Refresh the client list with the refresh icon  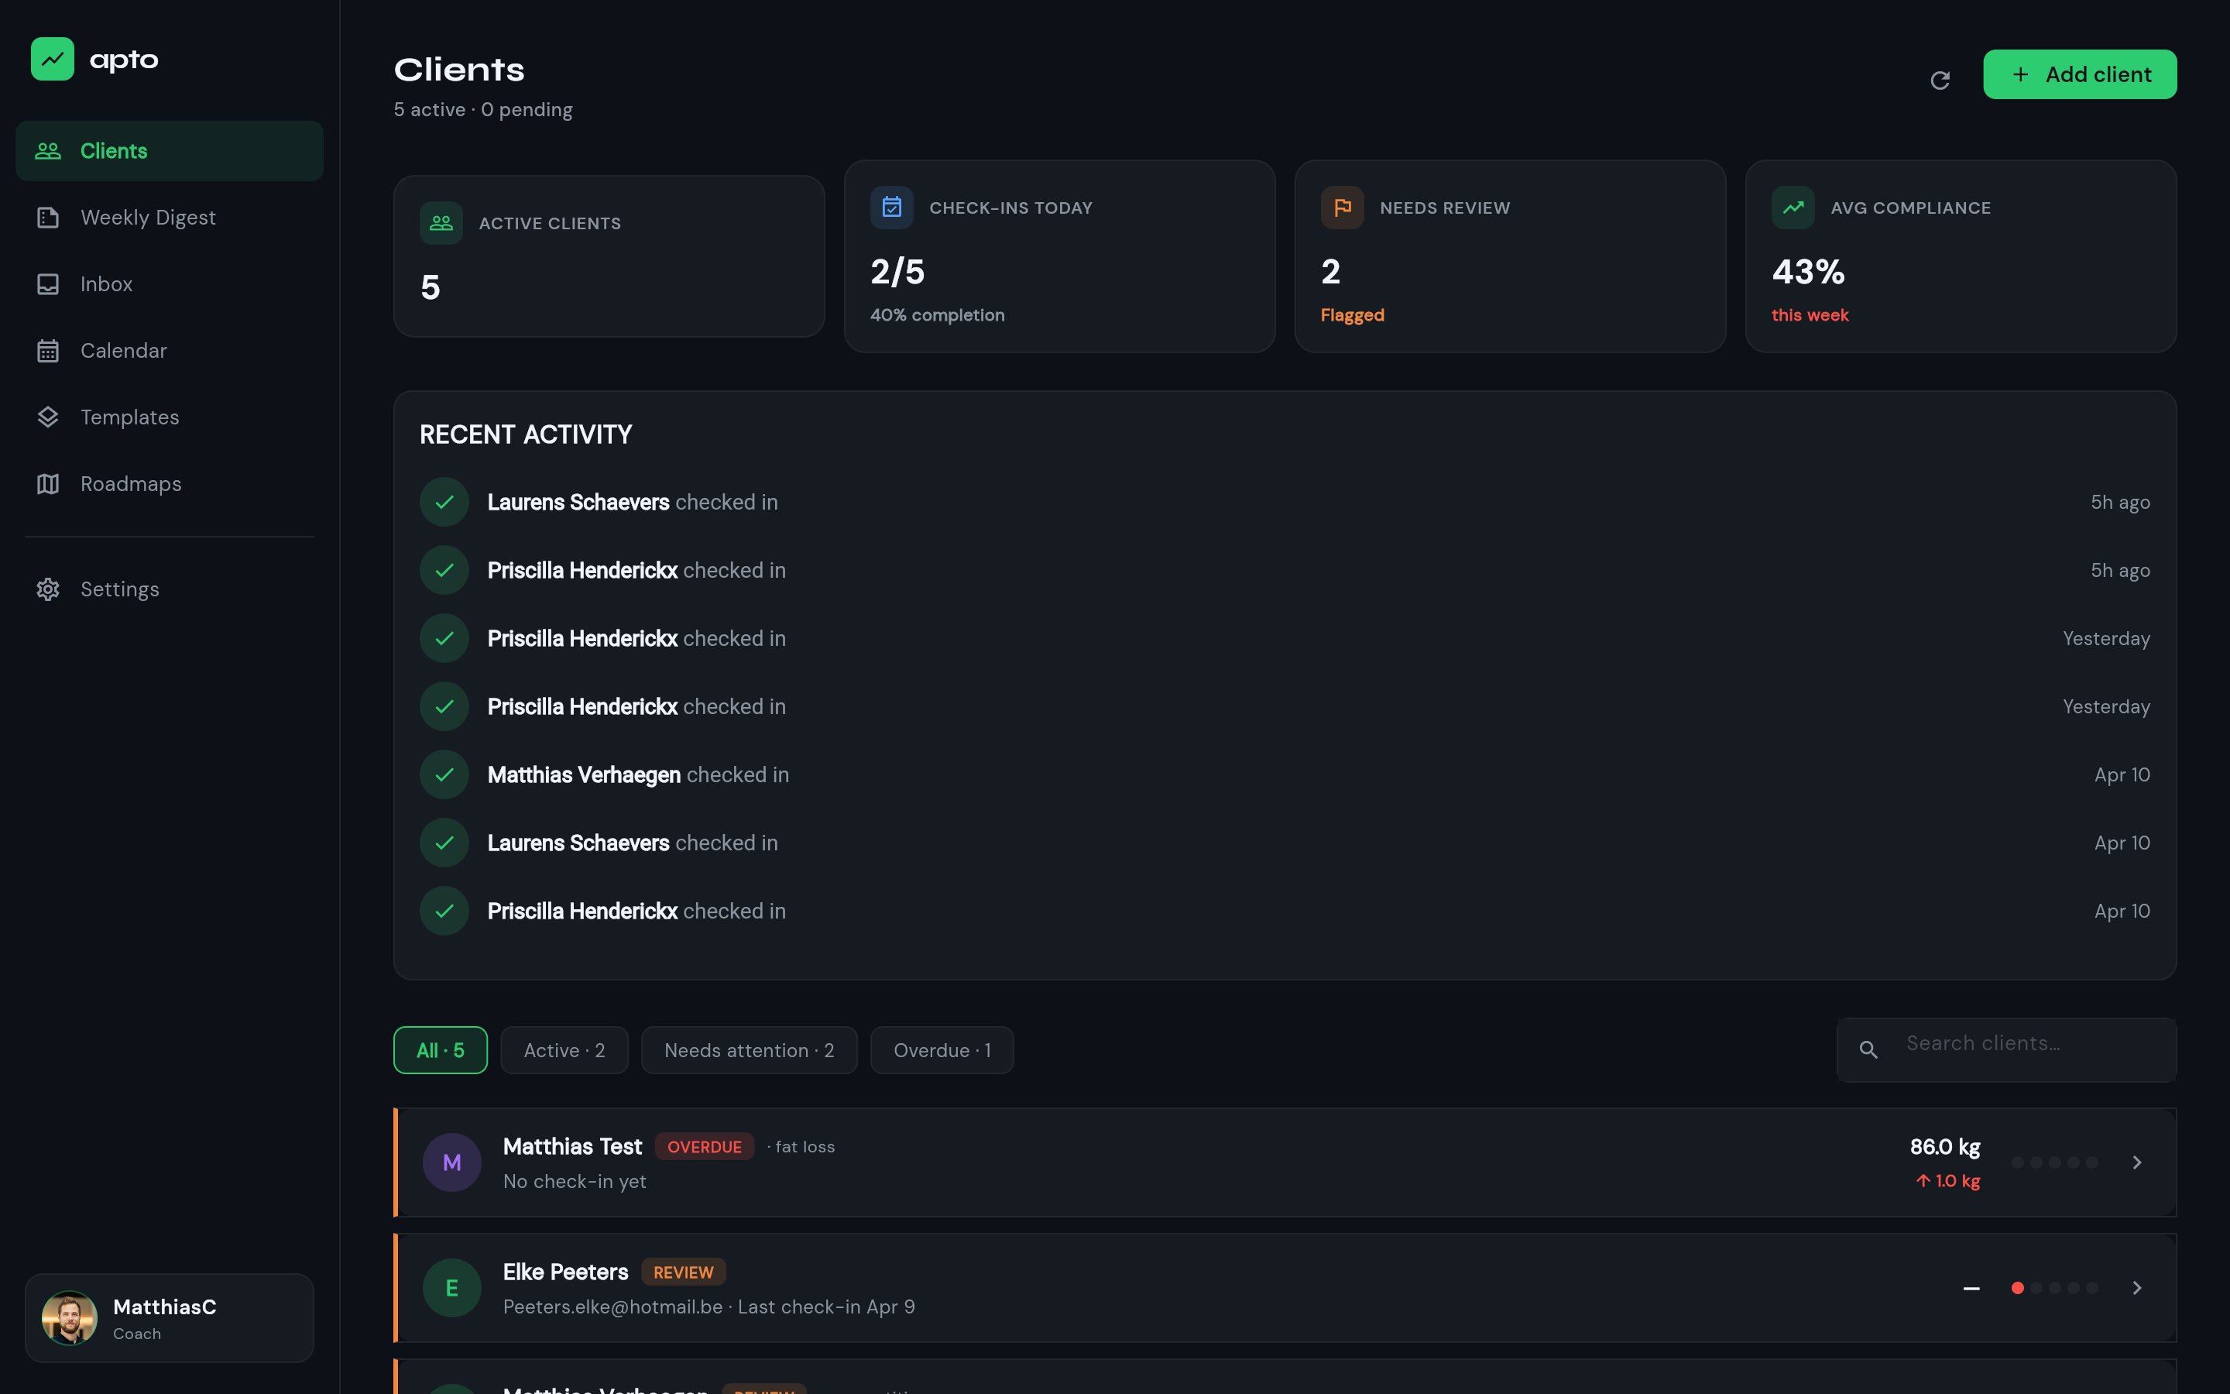point(1940,79)
